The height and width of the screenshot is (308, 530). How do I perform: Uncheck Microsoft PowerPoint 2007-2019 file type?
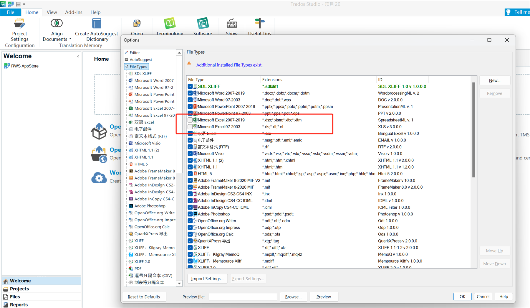190,106
